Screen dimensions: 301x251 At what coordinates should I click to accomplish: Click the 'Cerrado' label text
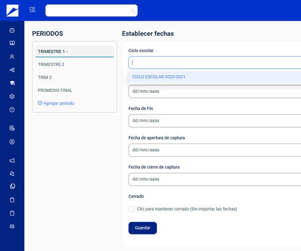136,196
